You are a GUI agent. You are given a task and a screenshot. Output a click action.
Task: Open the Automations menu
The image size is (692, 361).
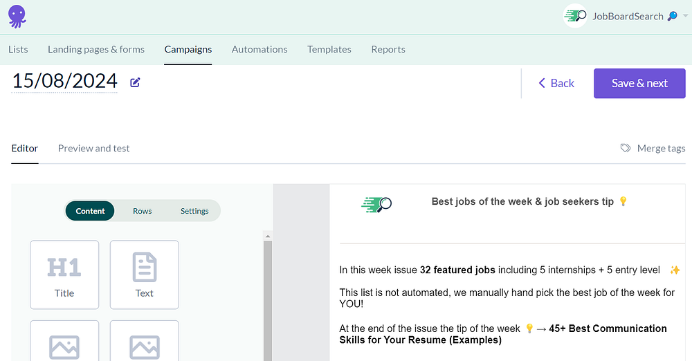click(259, 49)
